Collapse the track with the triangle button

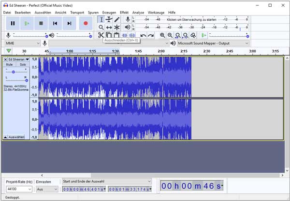[x=5, y=137]
